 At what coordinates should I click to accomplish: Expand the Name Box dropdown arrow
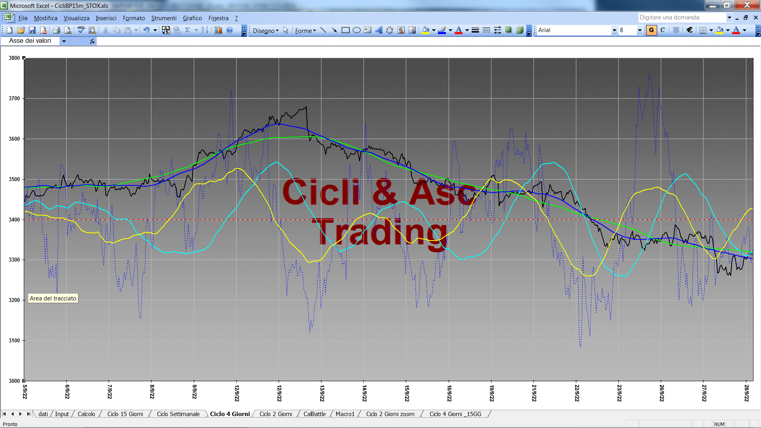(x=64, y=41)
